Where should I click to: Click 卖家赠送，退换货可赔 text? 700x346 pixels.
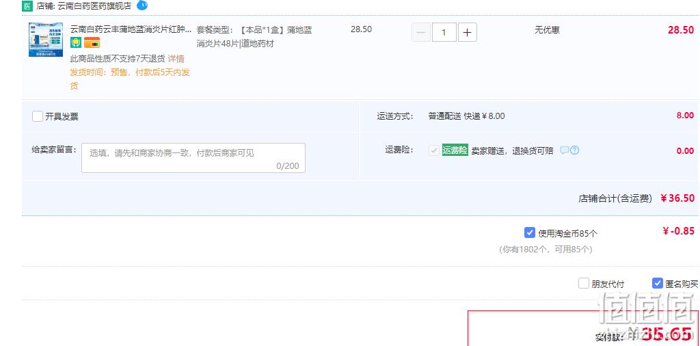tap(512, 151)
